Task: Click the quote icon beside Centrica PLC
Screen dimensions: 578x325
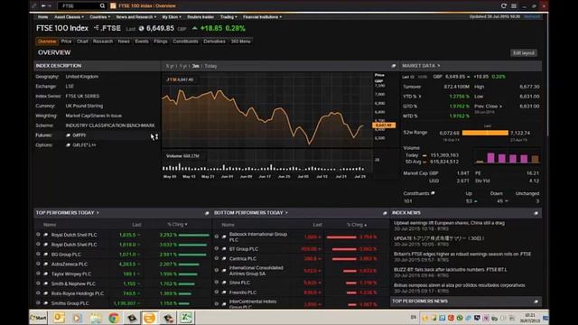Action: point(224,259)
